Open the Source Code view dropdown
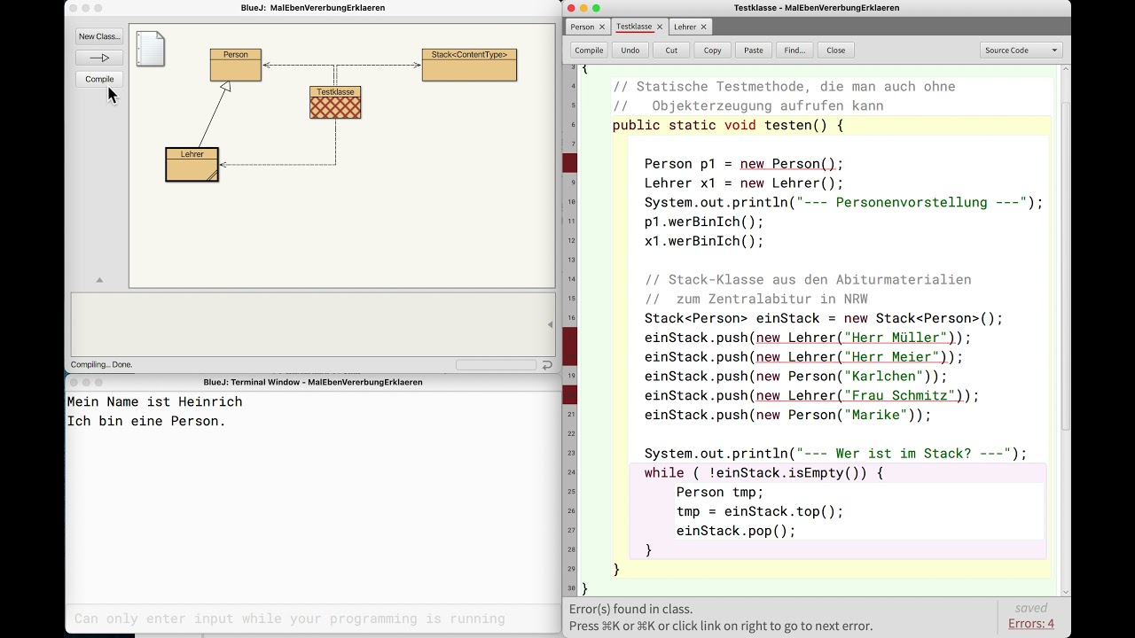Image resolution: width=1135 pixels, height=638 pixels. [1021, 51]
